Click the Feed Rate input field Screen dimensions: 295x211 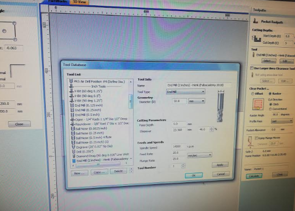coord(179,153)
